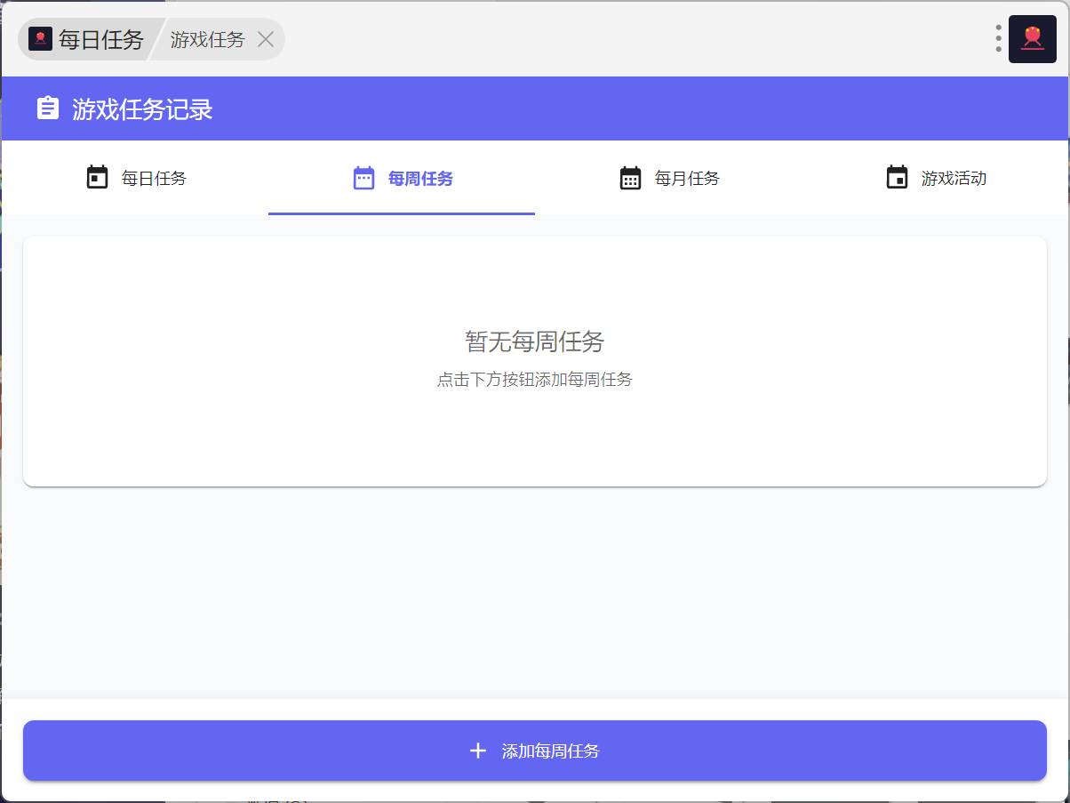This screenshot has height=803, width=1070.
Task: Select the 每周任务 tab label
Action: click(x=420, y=179)
